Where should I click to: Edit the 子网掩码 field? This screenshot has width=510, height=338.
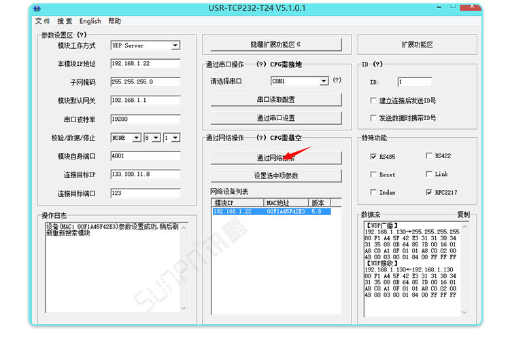pos(146,82)
